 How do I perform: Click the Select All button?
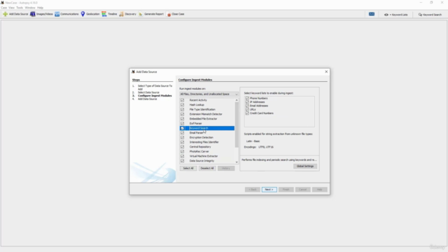[x=188, y=168]
